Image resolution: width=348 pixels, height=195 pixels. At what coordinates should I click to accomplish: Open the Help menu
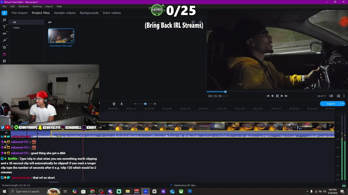click(x=59, y=6)
